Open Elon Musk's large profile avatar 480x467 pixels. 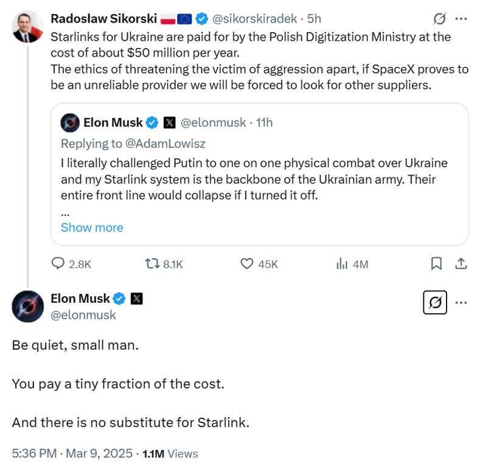(x=27, y=306)
